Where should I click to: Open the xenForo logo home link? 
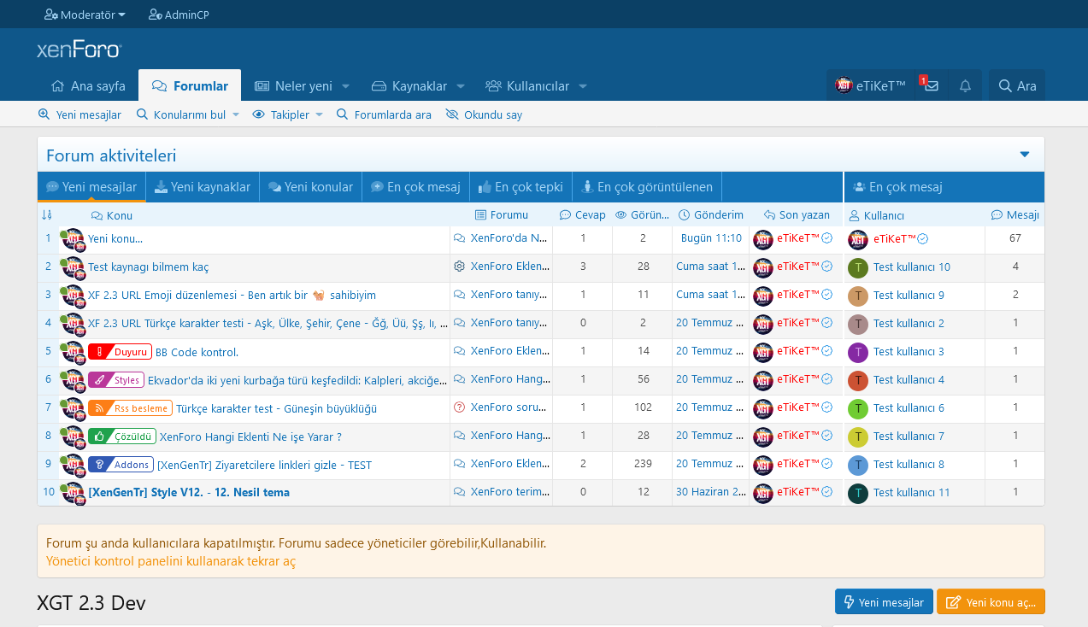tap(79, 50)
